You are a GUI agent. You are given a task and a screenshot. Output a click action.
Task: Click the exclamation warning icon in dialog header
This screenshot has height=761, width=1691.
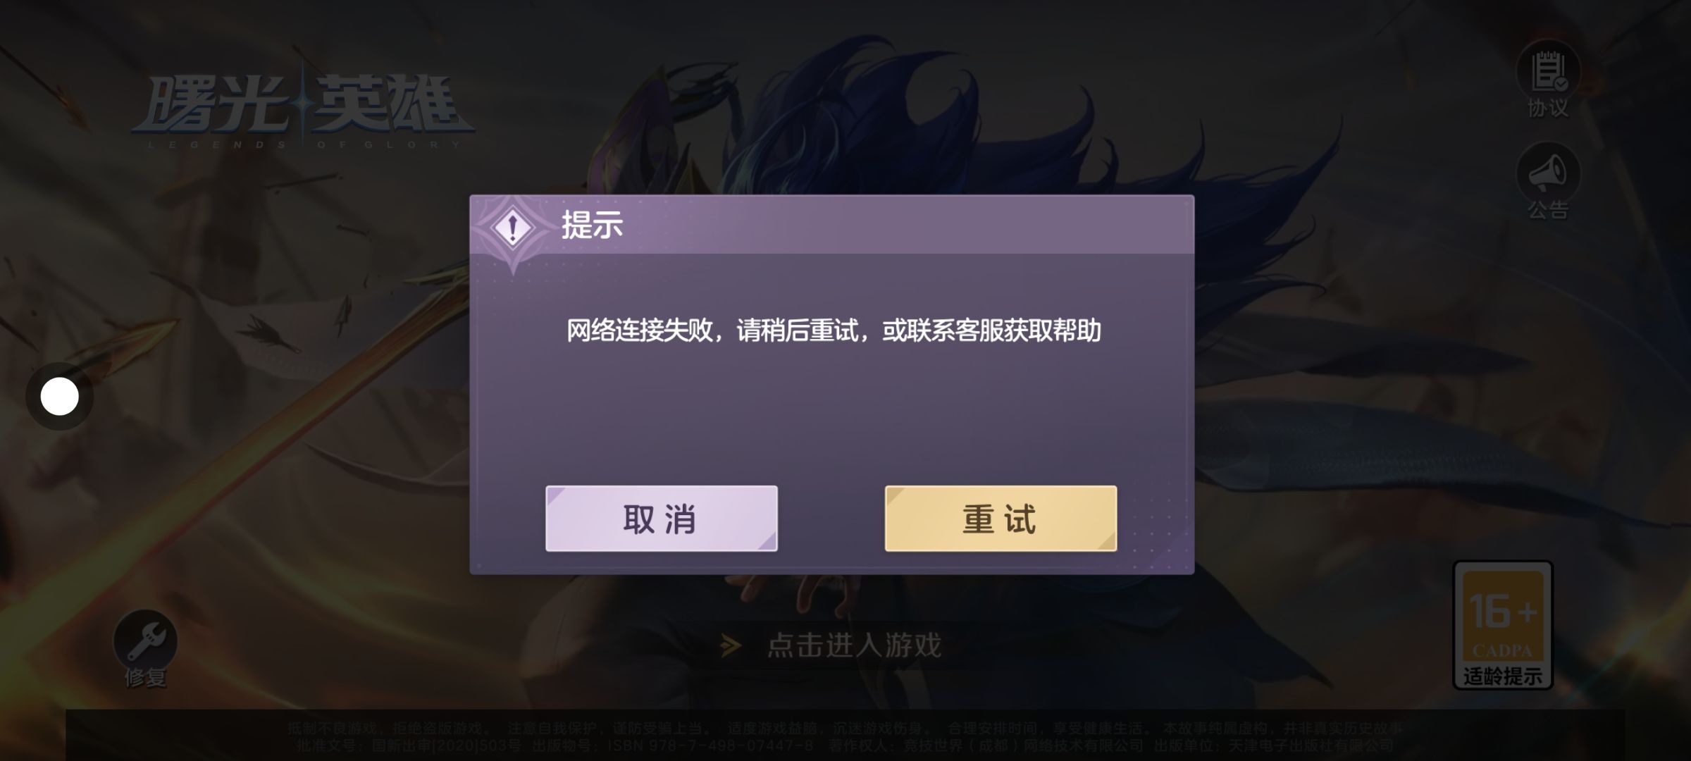click(x=514, y=227)
